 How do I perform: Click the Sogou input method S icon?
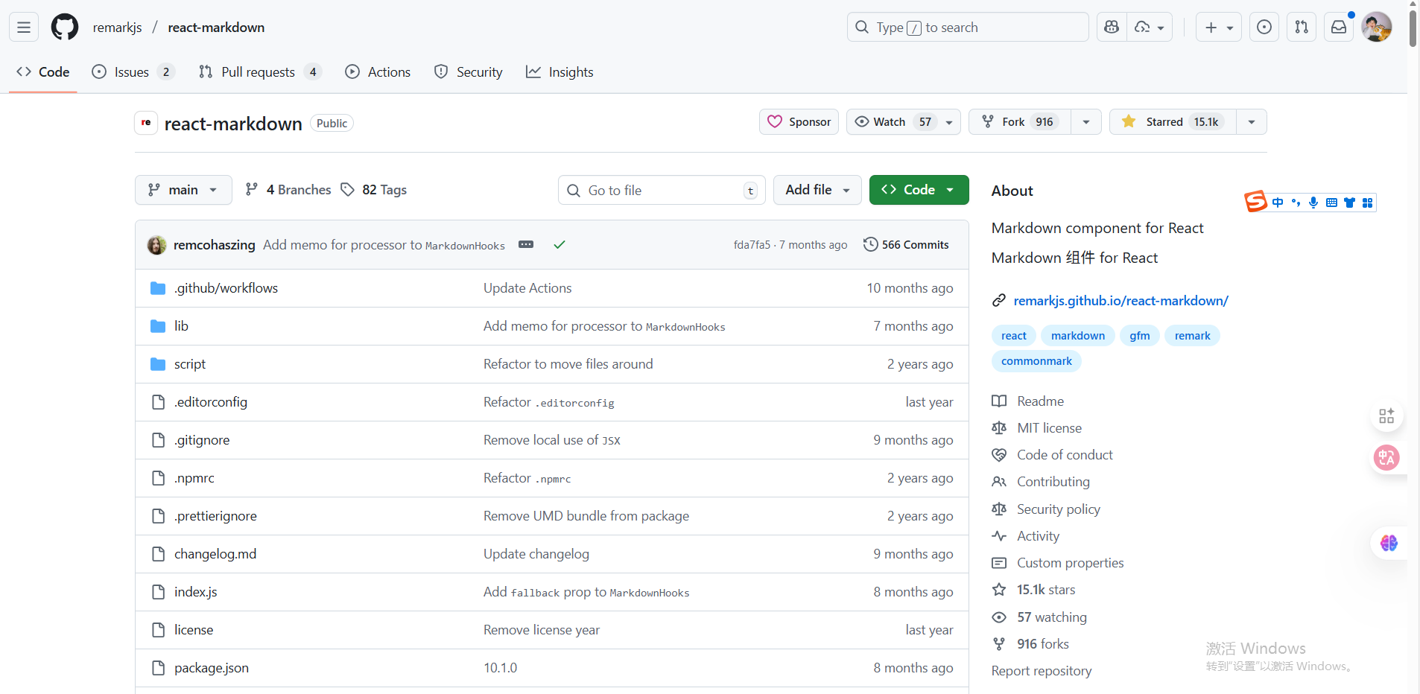(x=1255, y=201)
